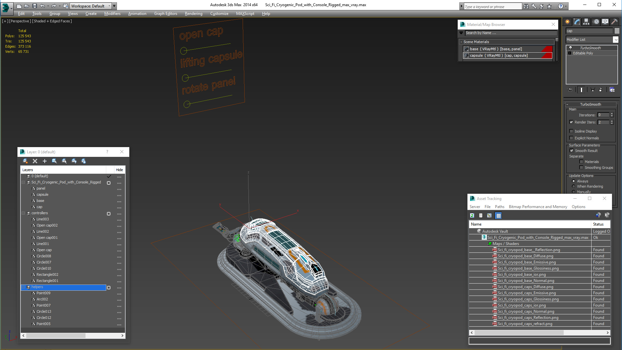Viewport: 622px width, 350px height.
Task: Toggle TurboSmooth lightbulb in modifier stack
Action: (570, 48)
